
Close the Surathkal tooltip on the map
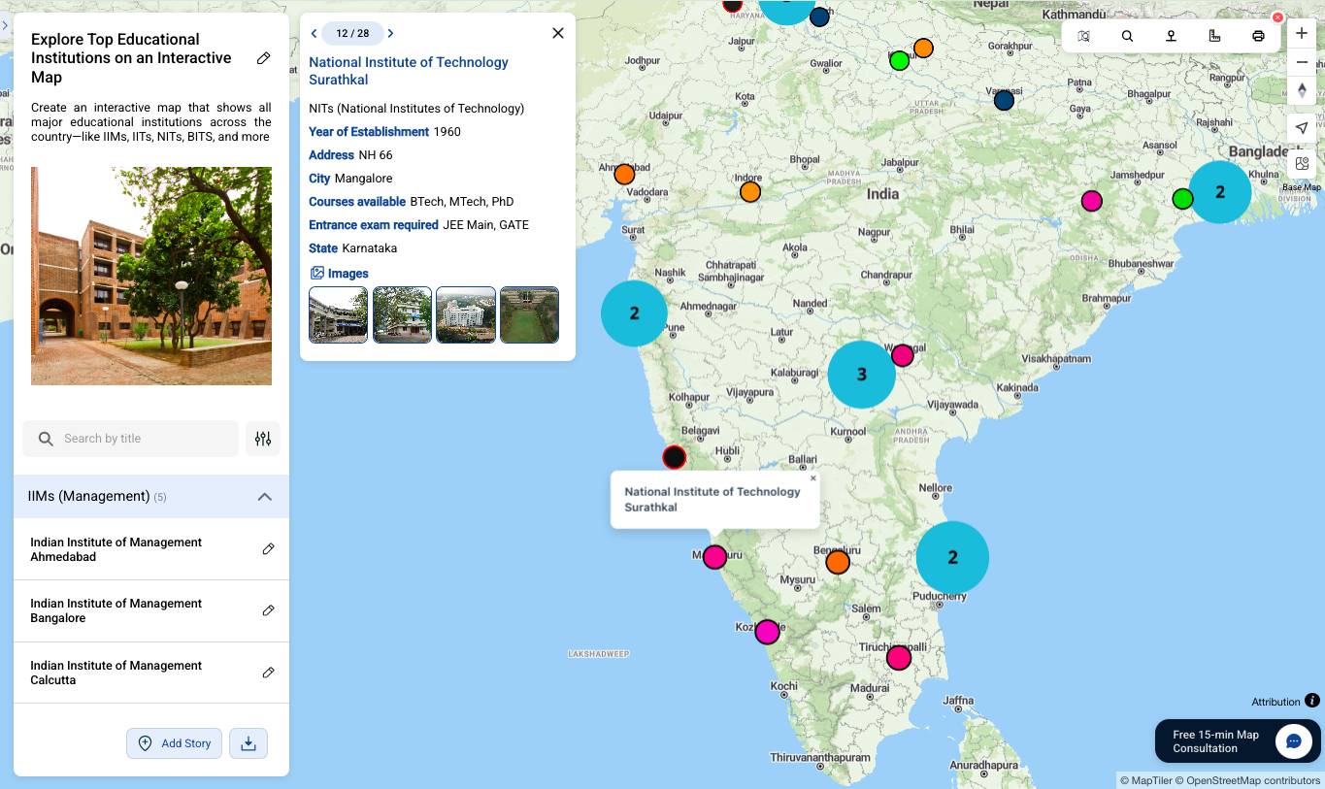tap(813, 477)
